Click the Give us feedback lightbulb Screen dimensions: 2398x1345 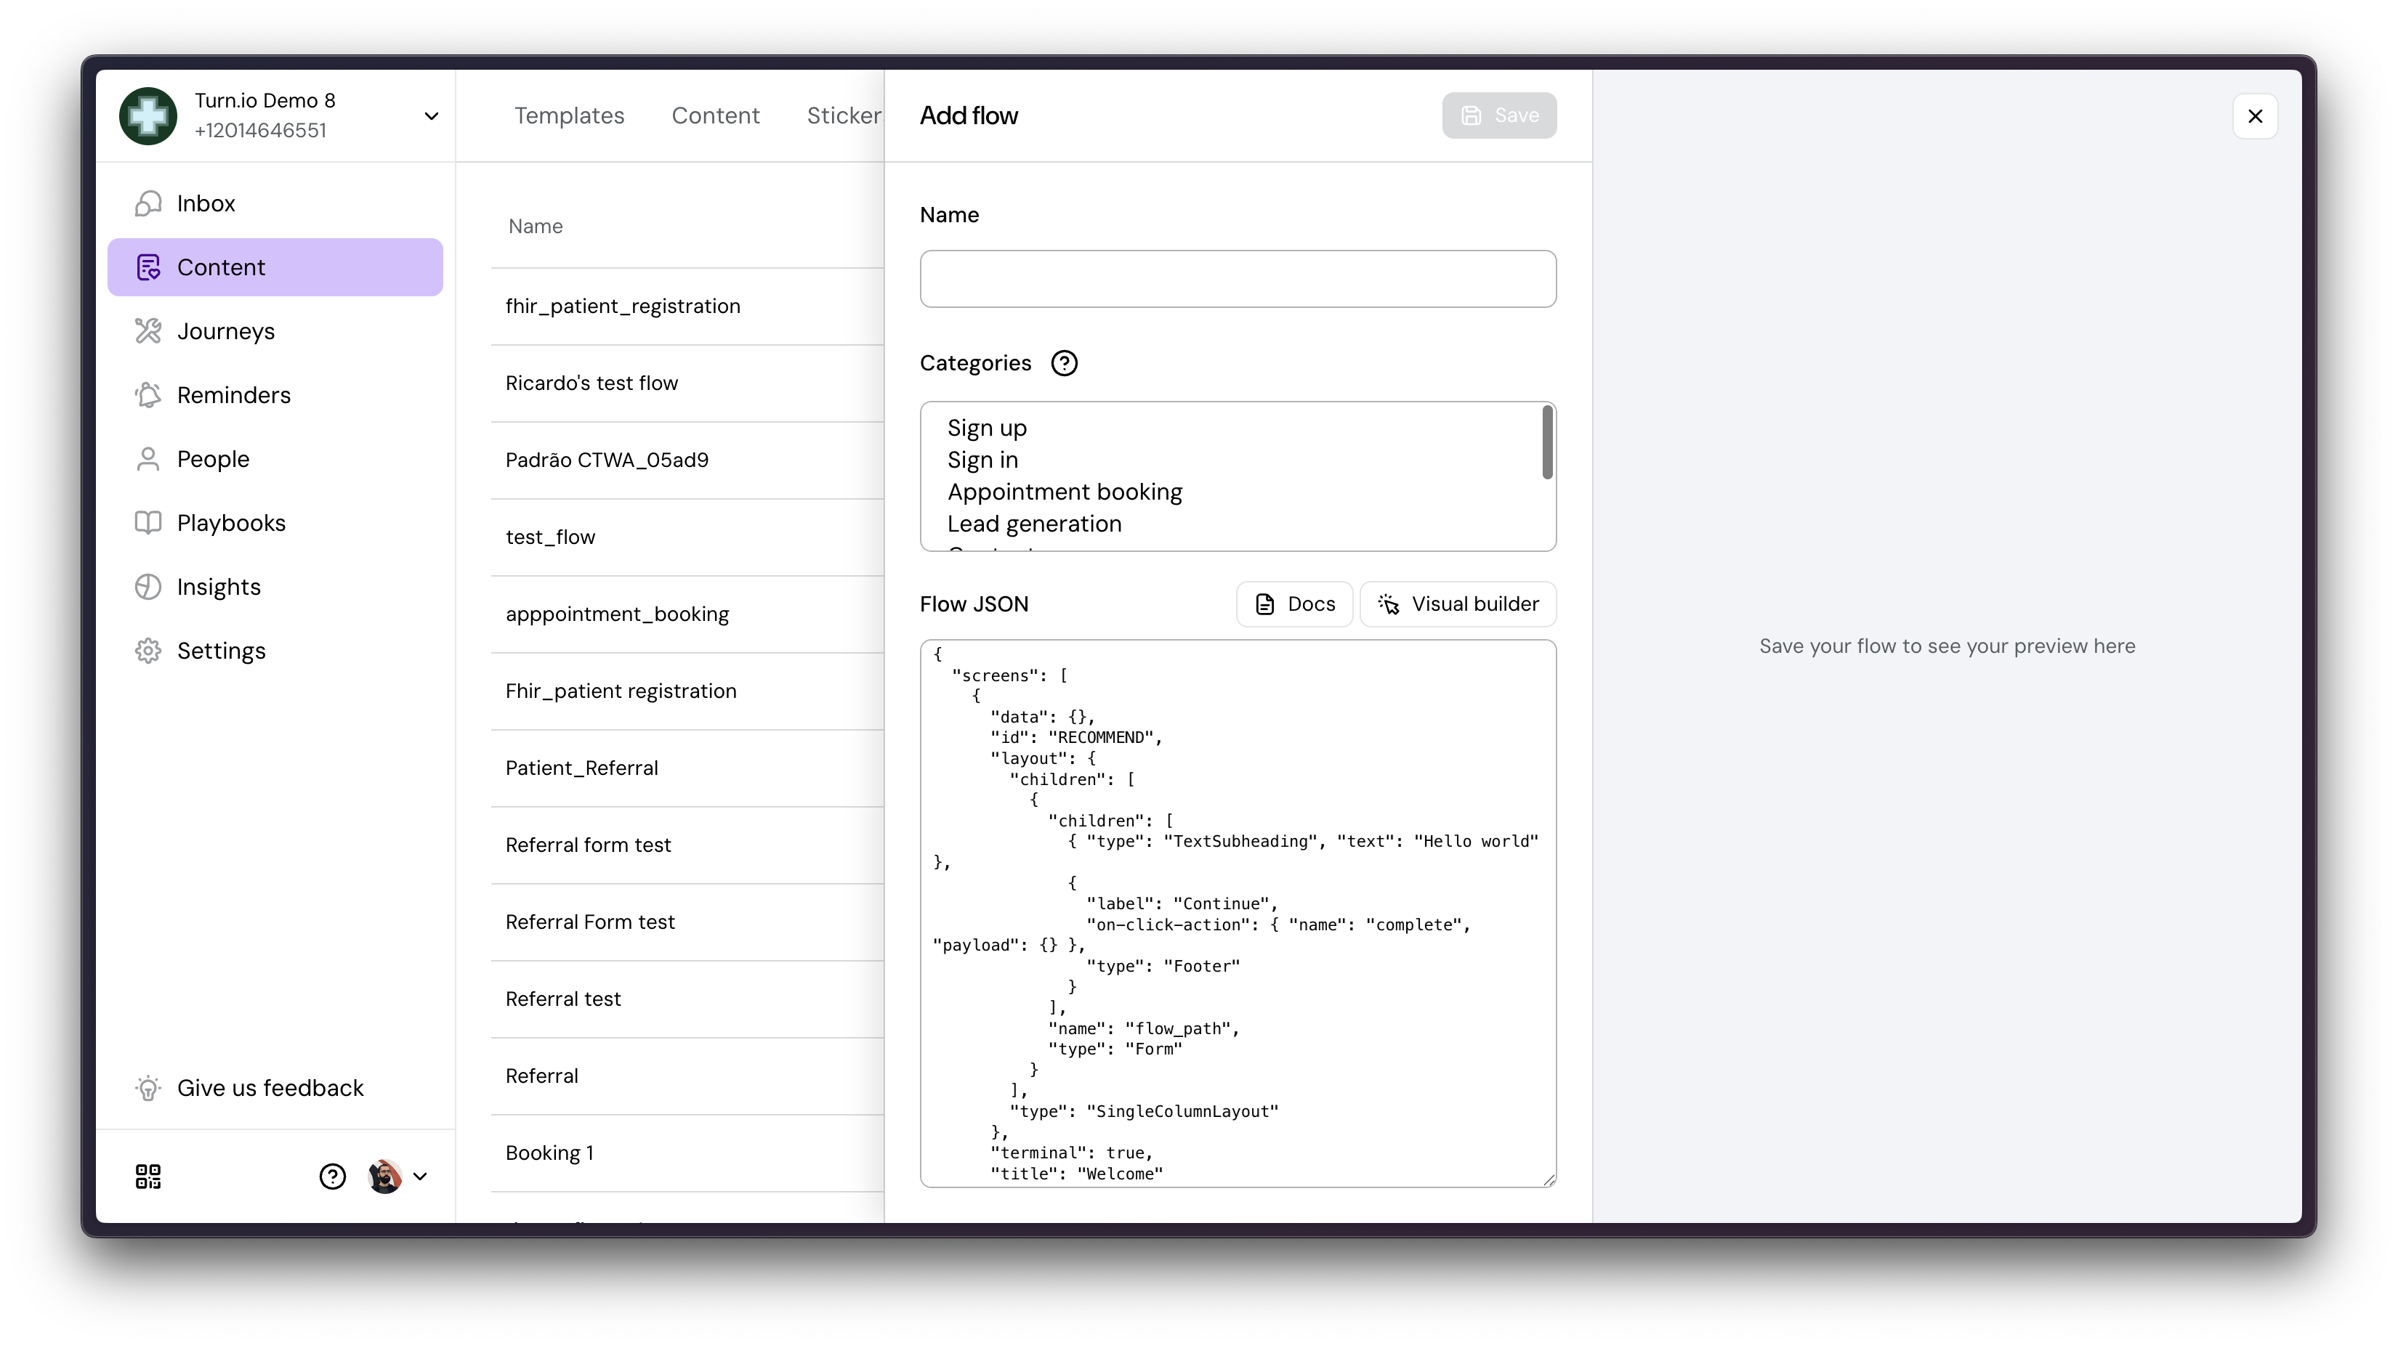[148, 1089]
